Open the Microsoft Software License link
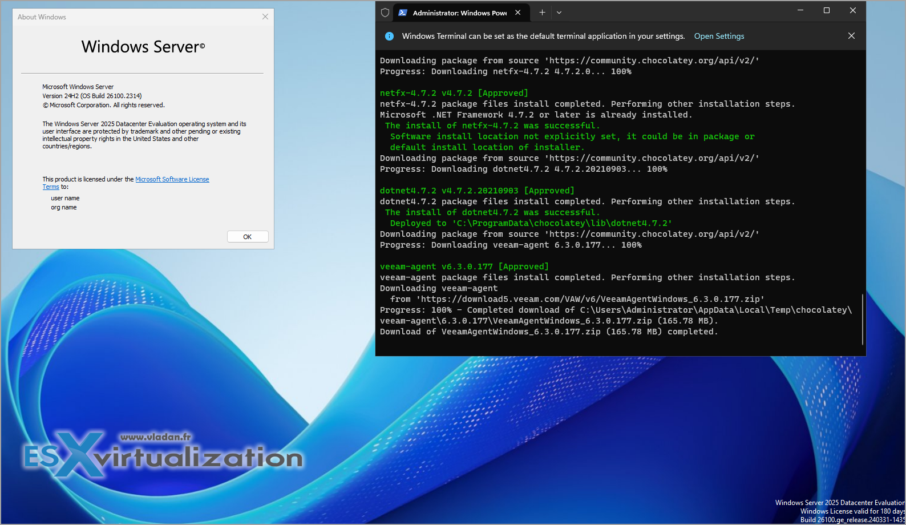 172,179
